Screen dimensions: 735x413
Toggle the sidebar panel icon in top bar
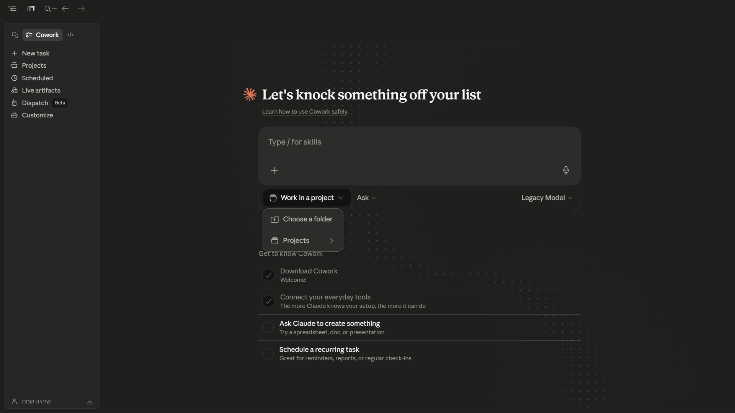31,9
